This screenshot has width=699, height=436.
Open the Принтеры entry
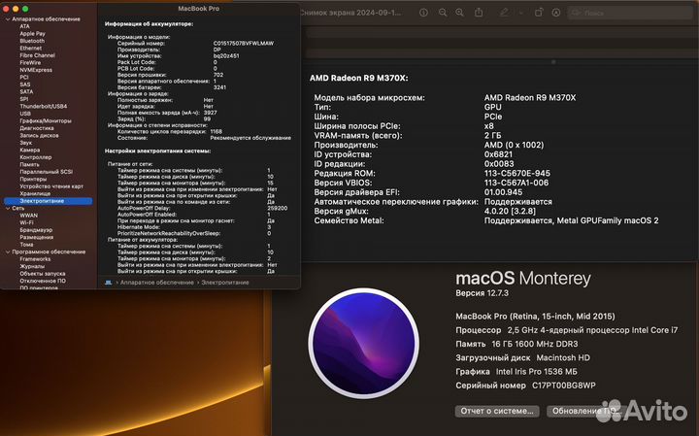point(33,179)
